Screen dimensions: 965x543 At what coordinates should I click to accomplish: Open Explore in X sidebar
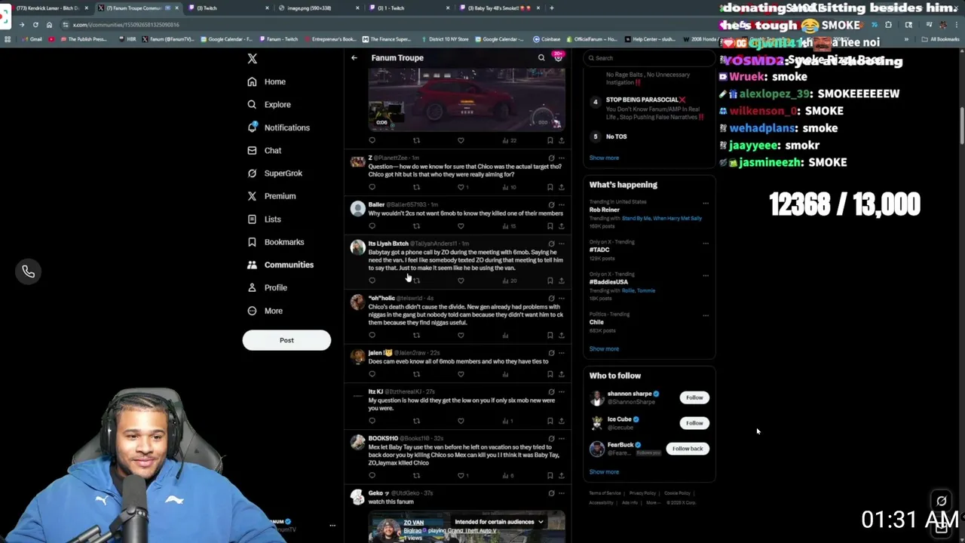pyautogui.click(x=268, y=105)
